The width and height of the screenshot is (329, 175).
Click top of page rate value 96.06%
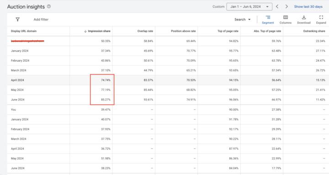tap(234, 100)
